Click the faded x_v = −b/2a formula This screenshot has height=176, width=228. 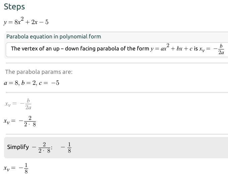coord(18,104)
